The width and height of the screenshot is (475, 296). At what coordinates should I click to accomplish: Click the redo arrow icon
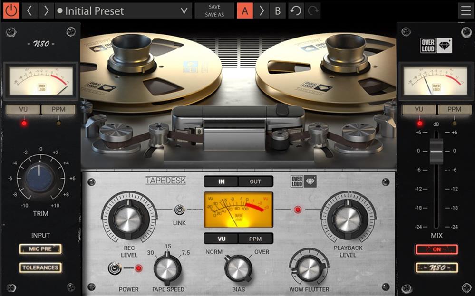[x=313, y=11]
